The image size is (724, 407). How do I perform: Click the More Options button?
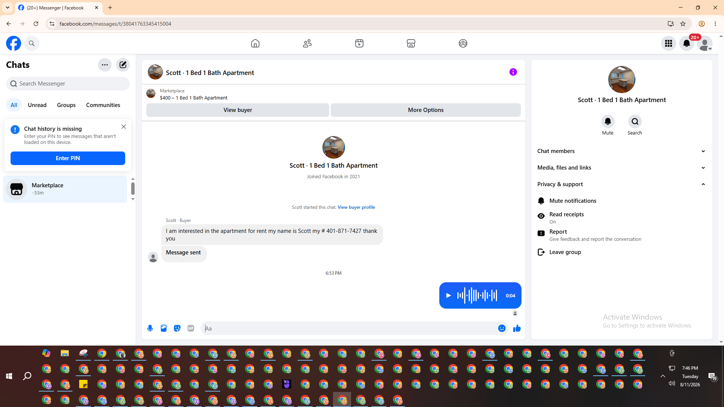(426, 110)
